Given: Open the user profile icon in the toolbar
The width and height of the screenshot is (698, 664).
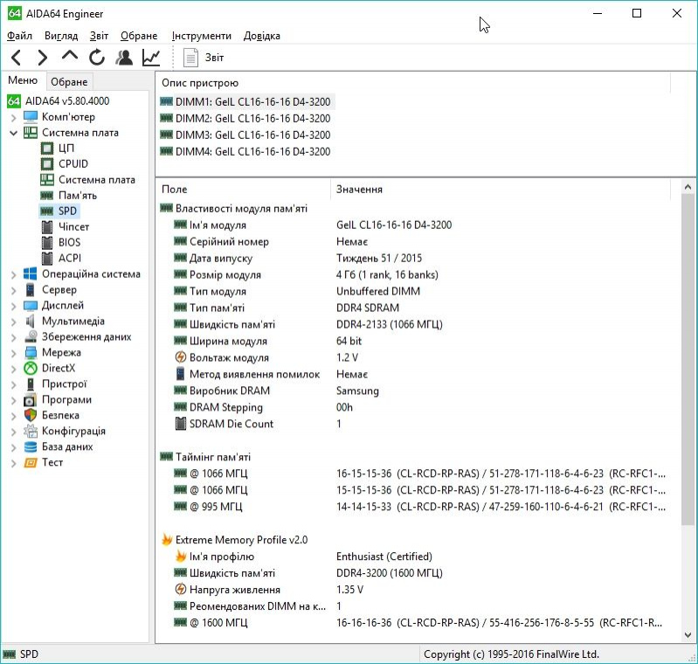Looking at the screenshot, I should 124,58.
